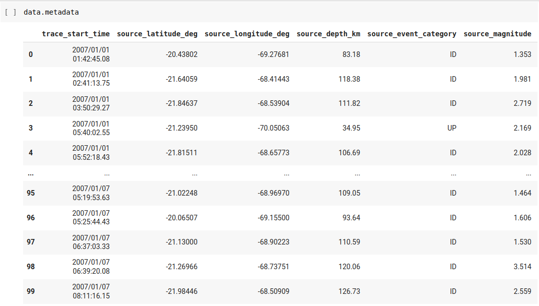Select row index 0 label

31,54
